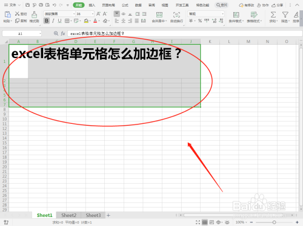The width and height of the screenshot is (303, 226).
Task: Click the red font color A
Action: 95,21
